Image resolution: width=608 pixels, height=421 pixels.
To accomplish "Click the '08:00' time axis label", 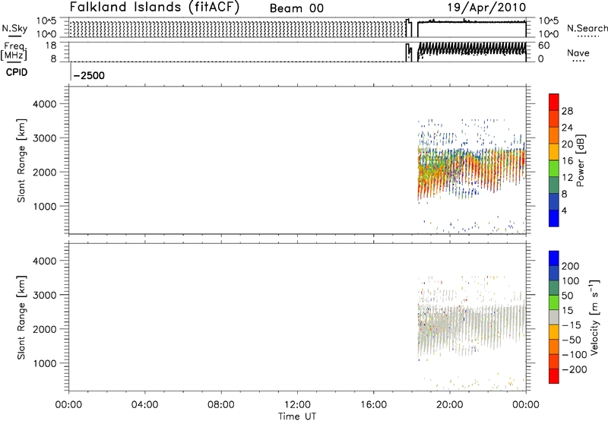I will point(221,405).
